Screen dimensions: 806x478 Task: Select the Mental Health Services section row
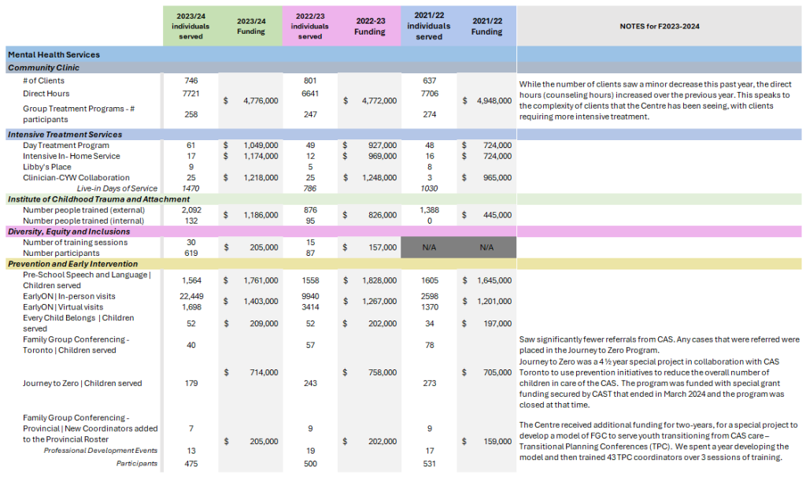pyautogui.click(x=54, y=55)
